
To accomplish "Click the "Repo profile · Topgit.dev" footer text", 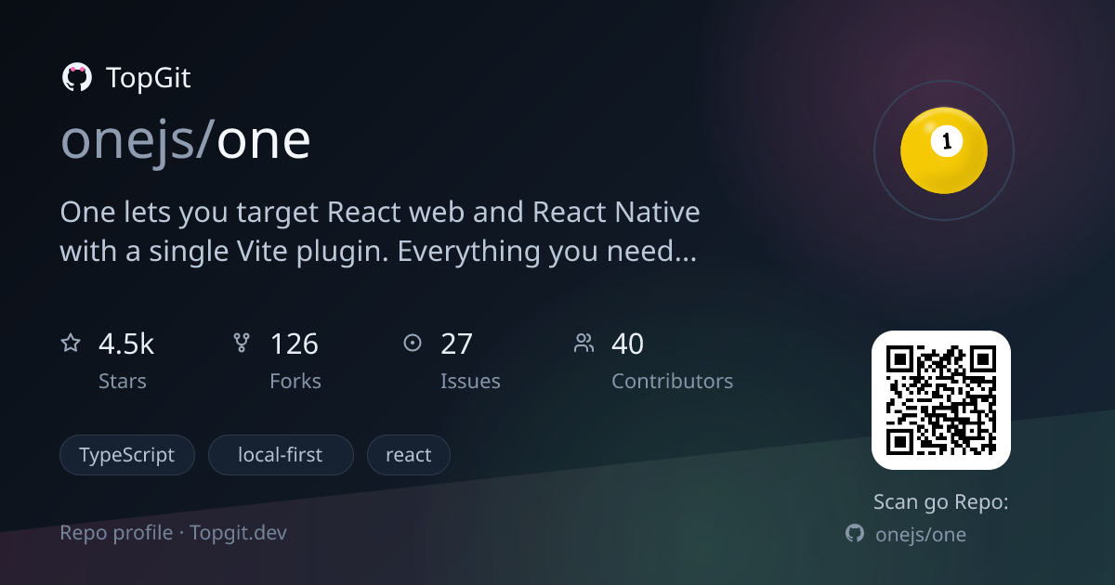I will (174, 533).
